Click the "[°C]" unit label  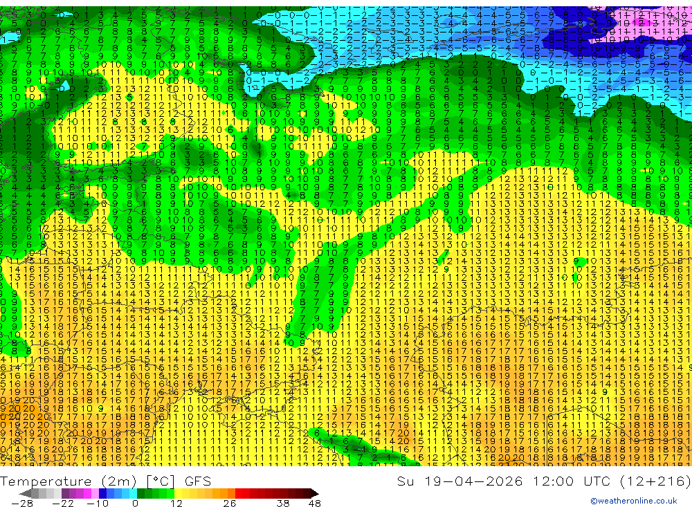[161, 481]
